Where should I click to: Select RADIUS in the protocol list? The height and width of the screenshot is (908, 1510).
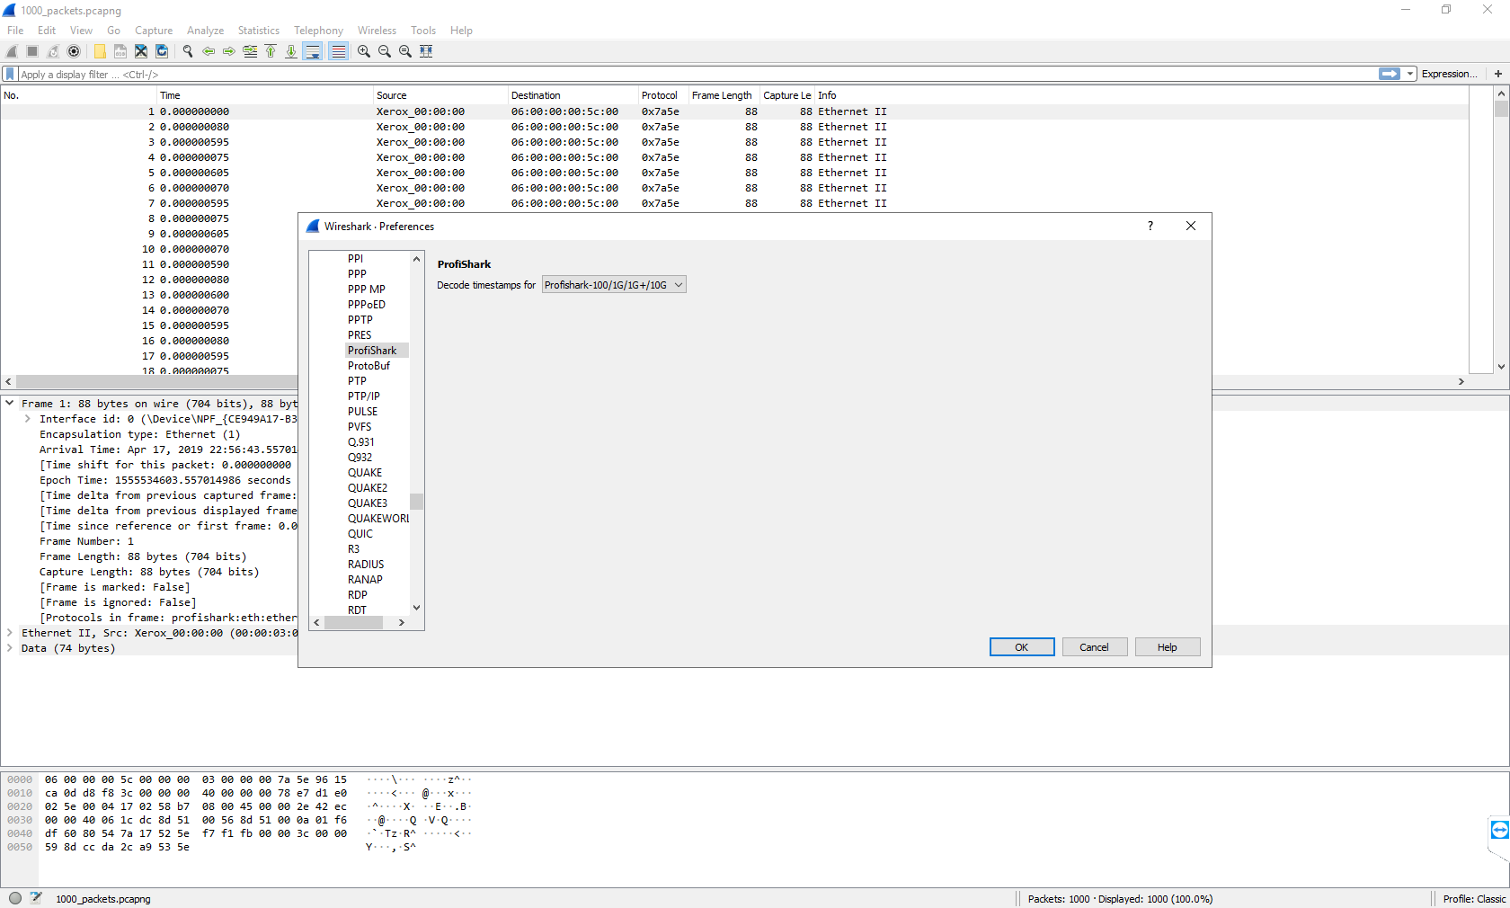click(x=366, y=565)
